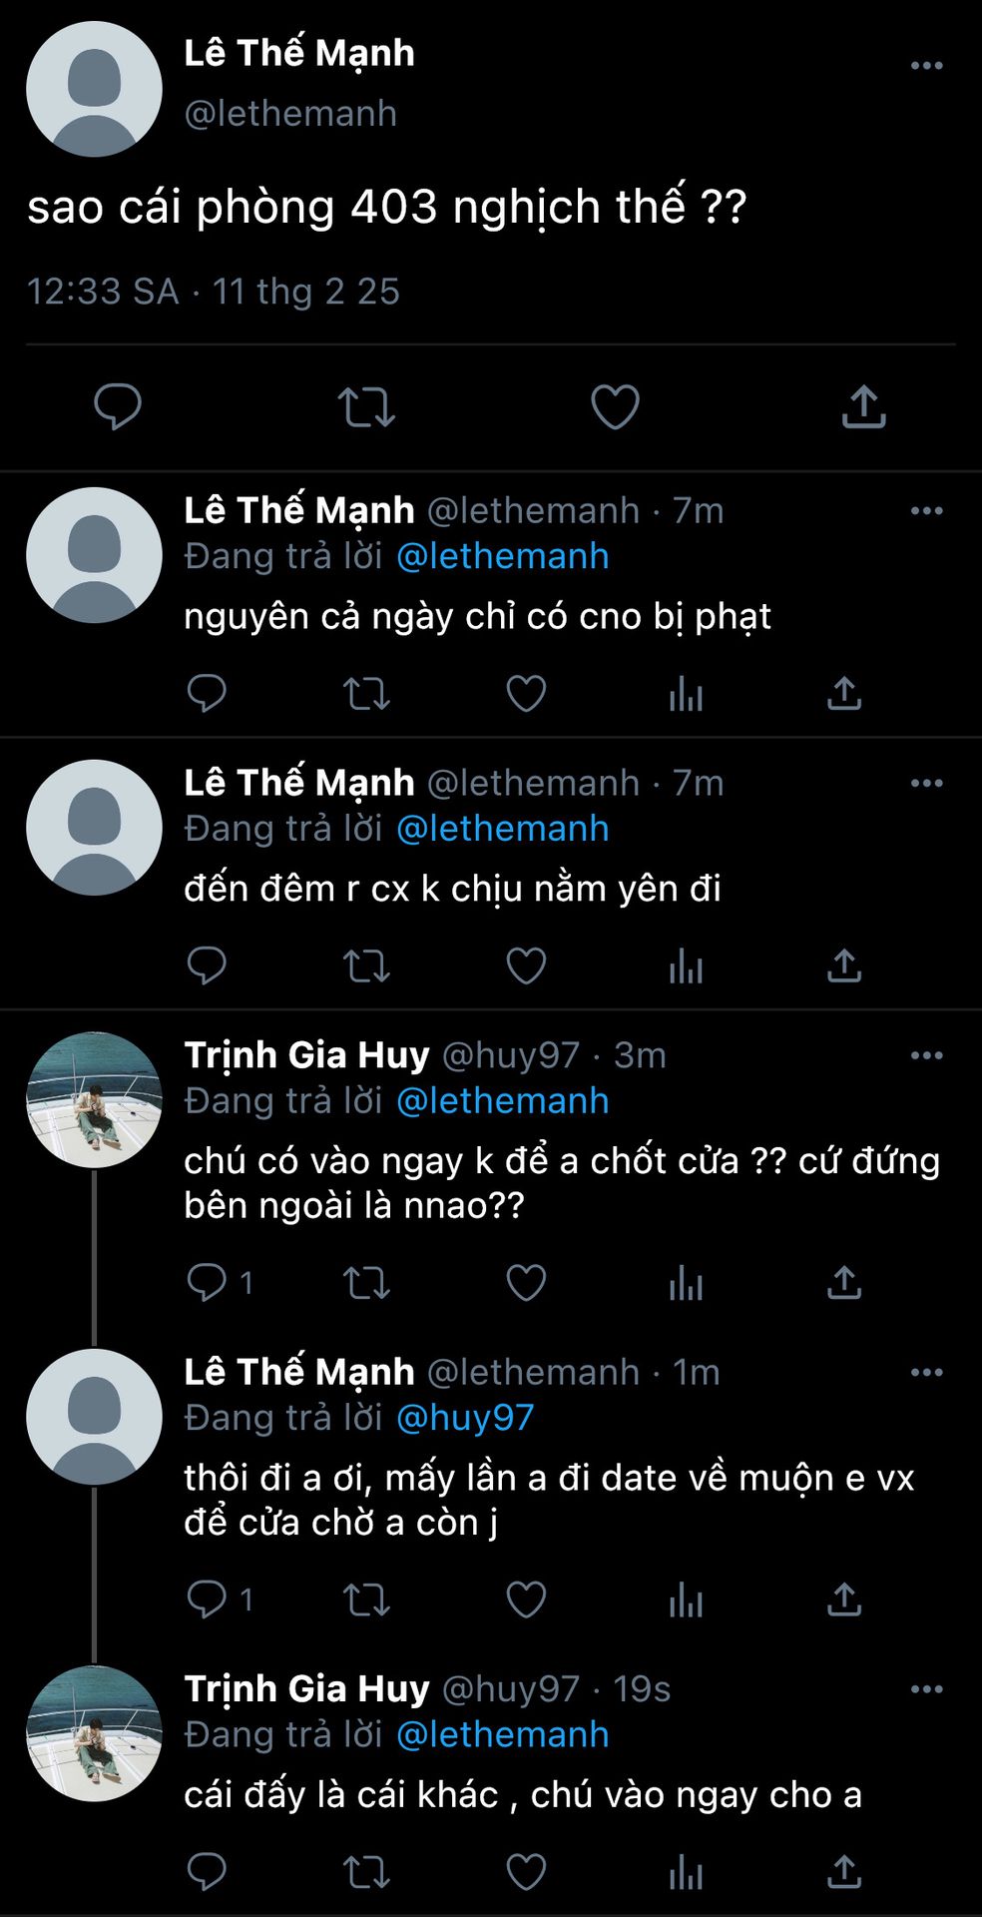
Task: Open more options on the main tweet
Action: [926, 66]
